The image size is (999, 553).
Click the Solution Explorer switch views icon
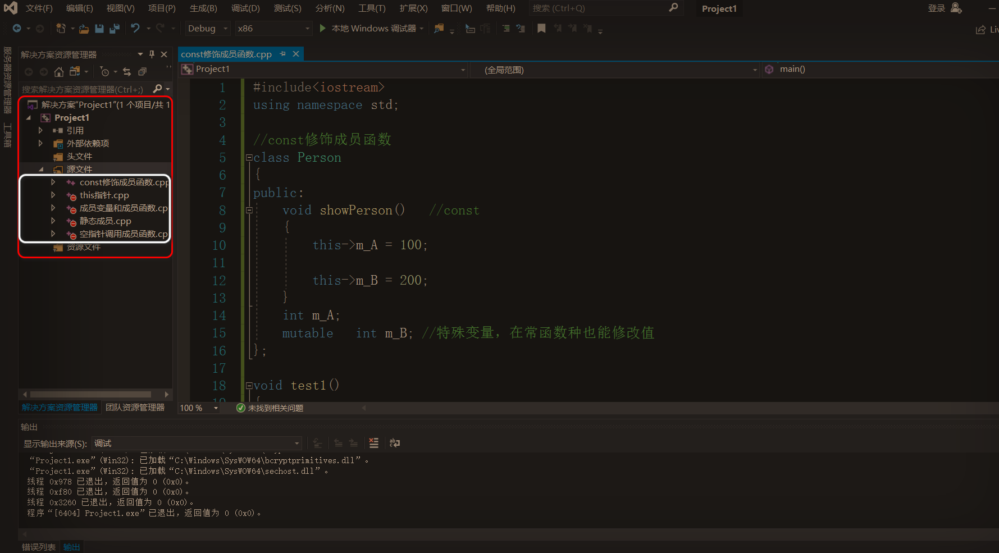(74, 71)
